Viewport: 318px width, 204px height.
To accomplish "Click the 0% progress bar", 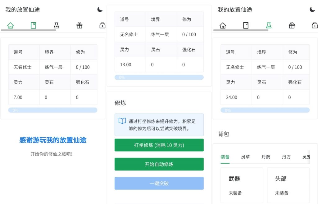I will 52,110.
